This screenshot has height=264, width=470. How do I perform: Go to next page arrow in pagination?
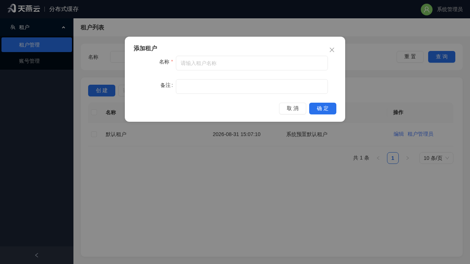(x=408, y=158)
